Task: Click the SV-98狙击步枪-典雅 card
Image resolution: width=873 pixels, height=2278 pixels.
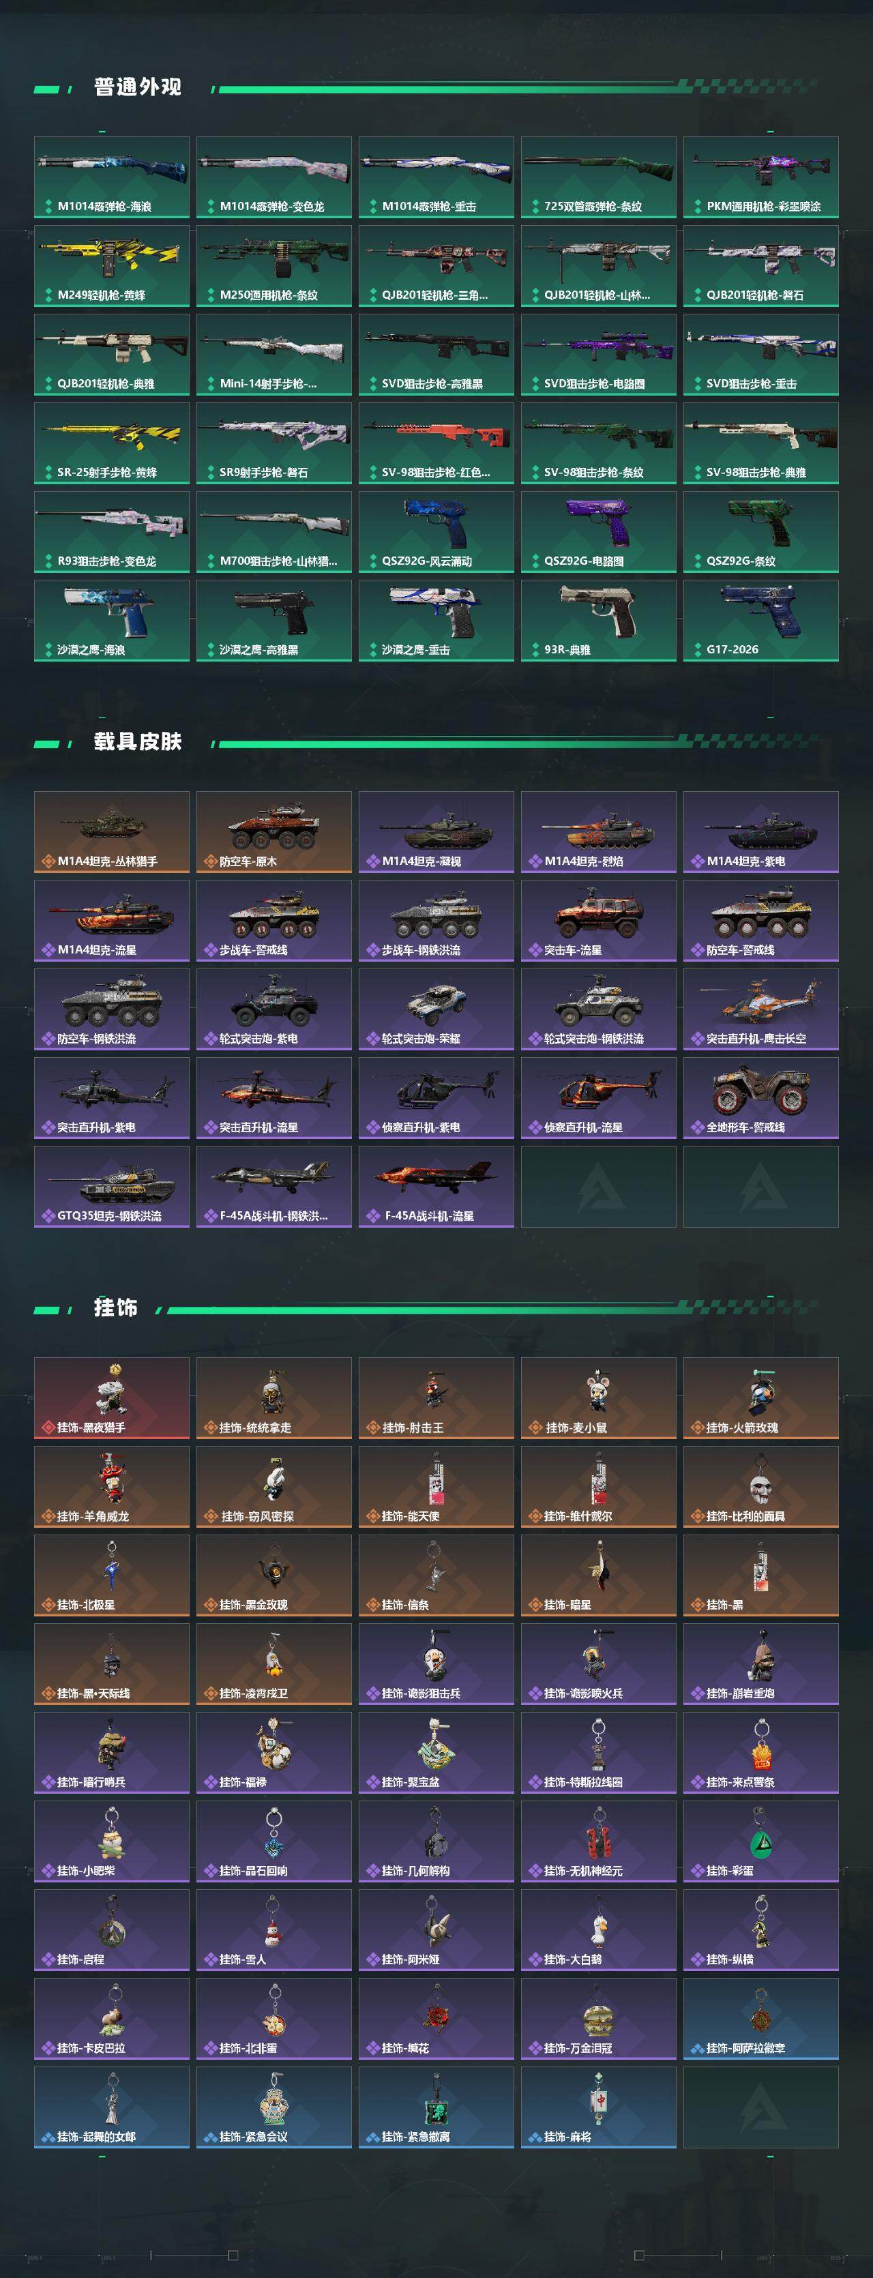Action: pyautogui.click(x=760, y=443)
